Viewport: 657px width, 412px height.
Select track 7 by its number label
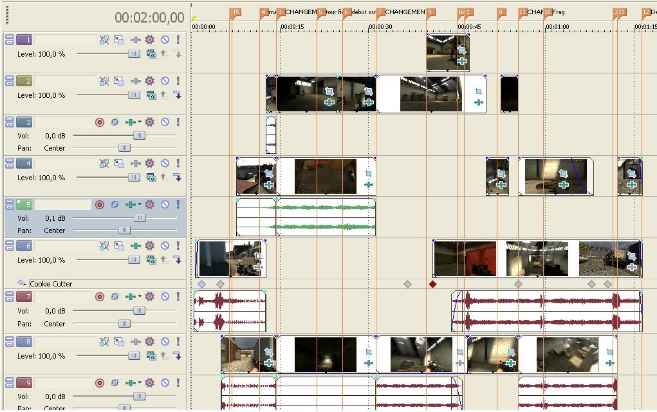[24, 297]
